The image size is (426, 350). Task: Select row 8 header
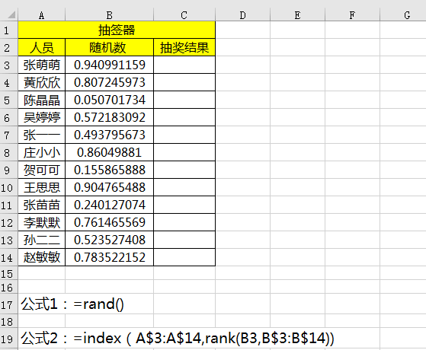8,152
